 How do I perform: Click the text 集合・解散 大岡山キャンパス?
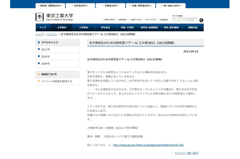(x=115, y=137)
